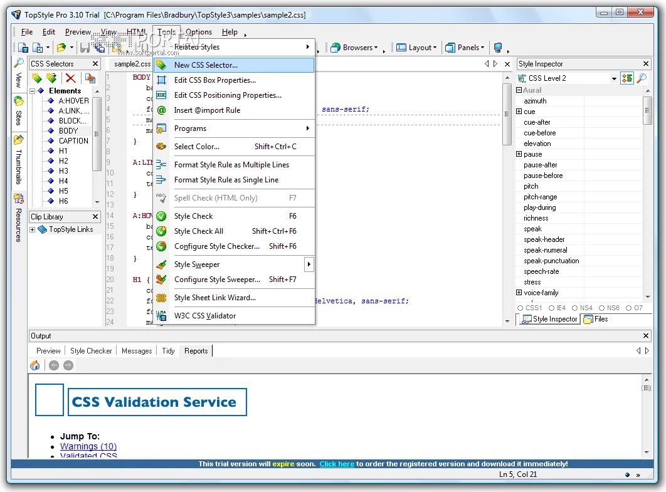Open the Edit menu
666x492 pixels.
49,32
